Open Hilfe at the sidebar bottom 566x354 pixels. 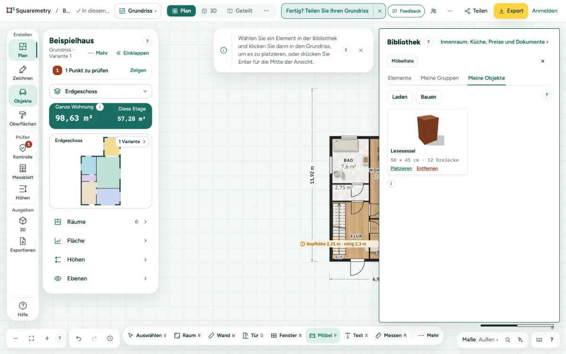click(x=23, y=309)
